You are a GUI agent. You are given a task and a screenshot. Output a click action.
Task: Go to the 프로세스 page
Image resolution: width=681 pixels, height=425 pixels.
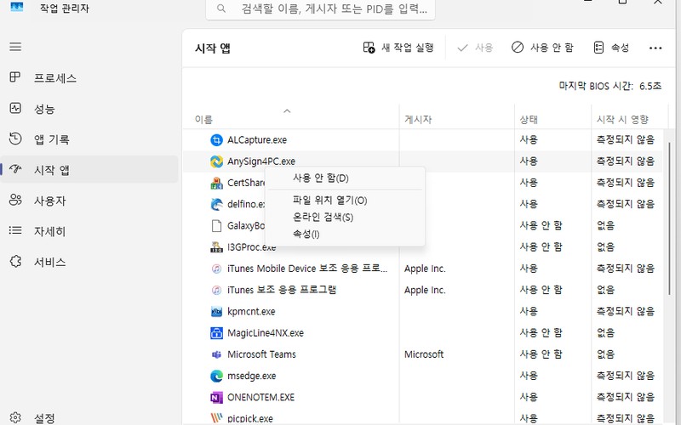89,78
